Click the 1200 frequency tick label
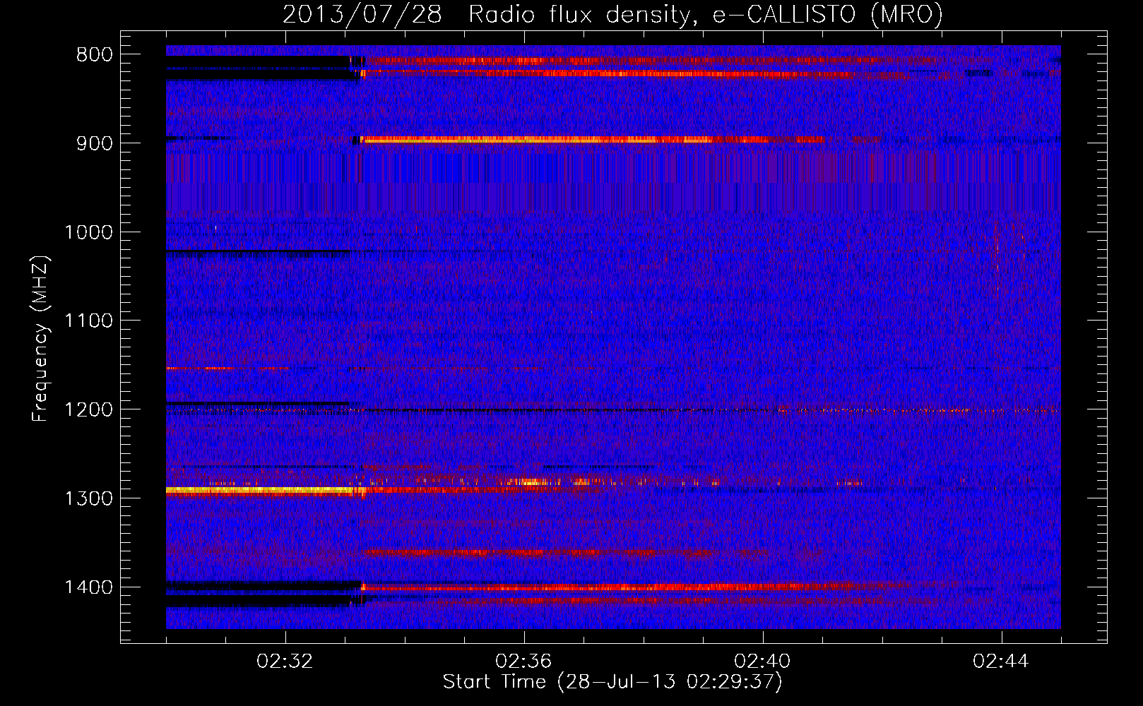The image size is (1143, 706). [88, 409]
